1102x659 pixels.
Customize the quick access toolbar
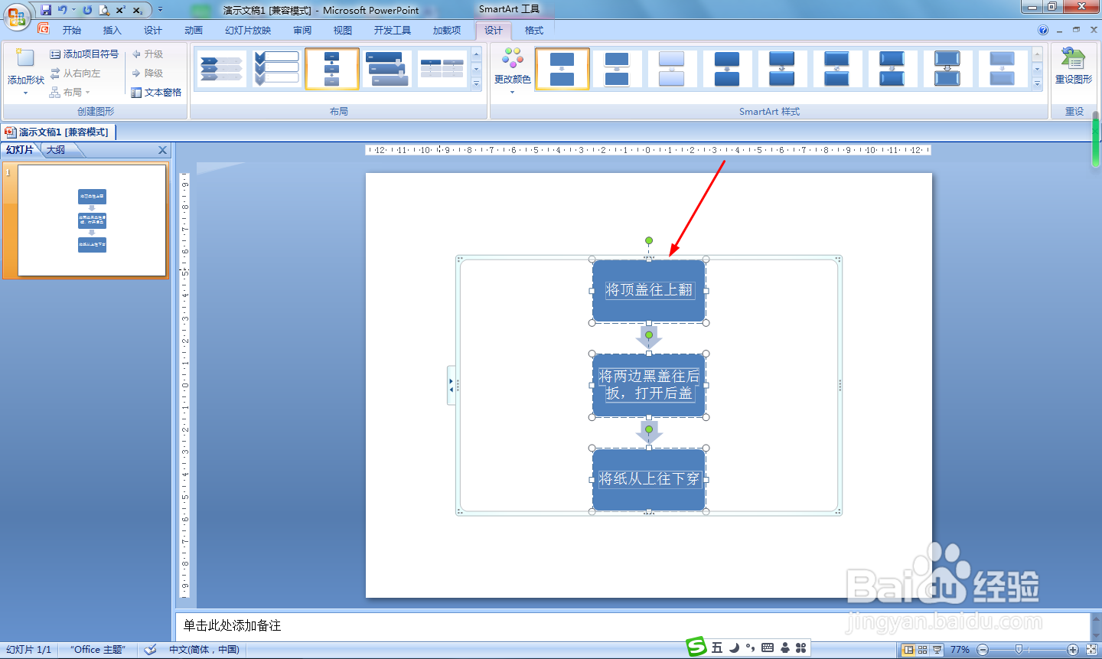point(160,10)
